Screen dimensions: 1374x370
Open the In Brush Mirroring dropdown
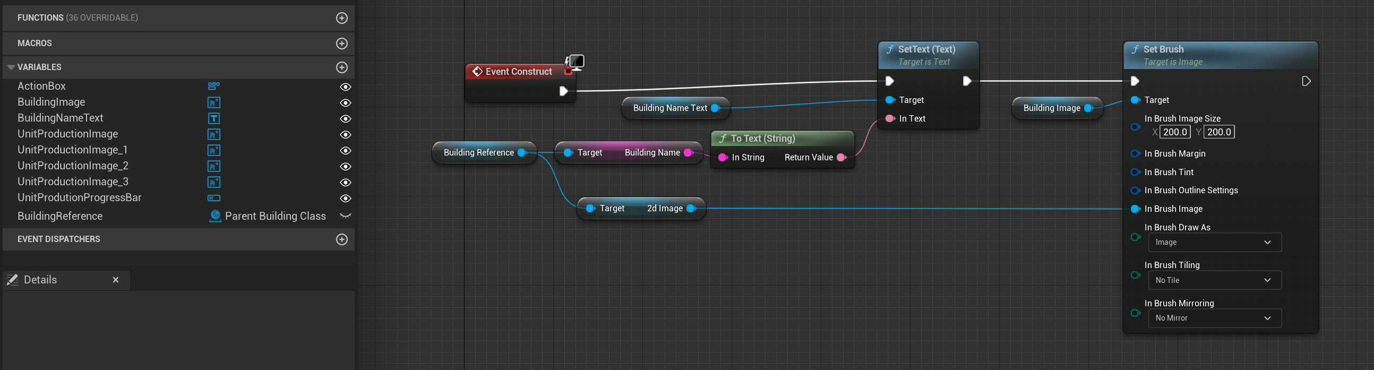[1215, 319]
